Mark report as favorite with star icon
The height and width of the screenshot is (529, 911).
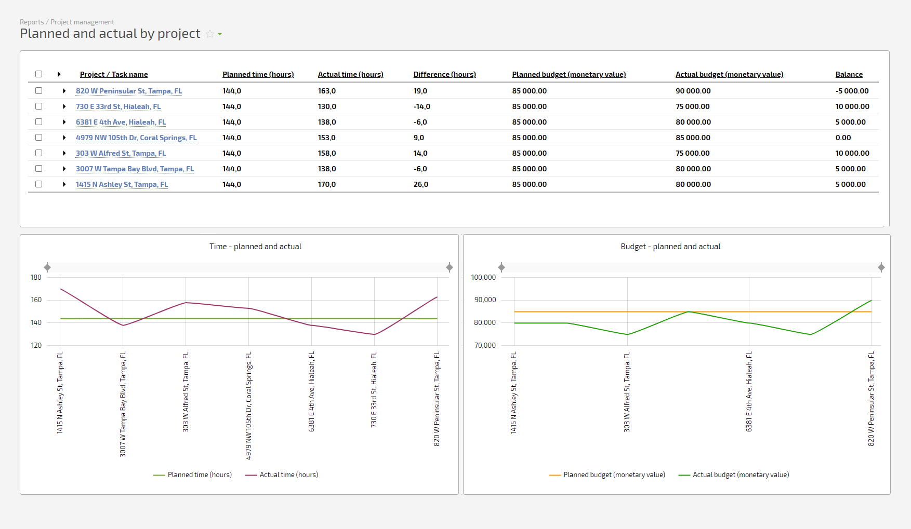210,34
